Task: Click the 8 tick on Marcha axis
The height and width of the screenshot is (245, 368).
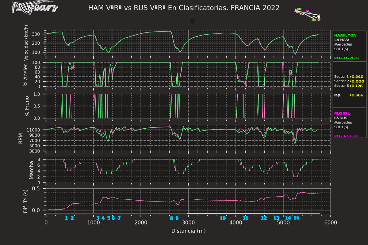Action: point(39,159)
